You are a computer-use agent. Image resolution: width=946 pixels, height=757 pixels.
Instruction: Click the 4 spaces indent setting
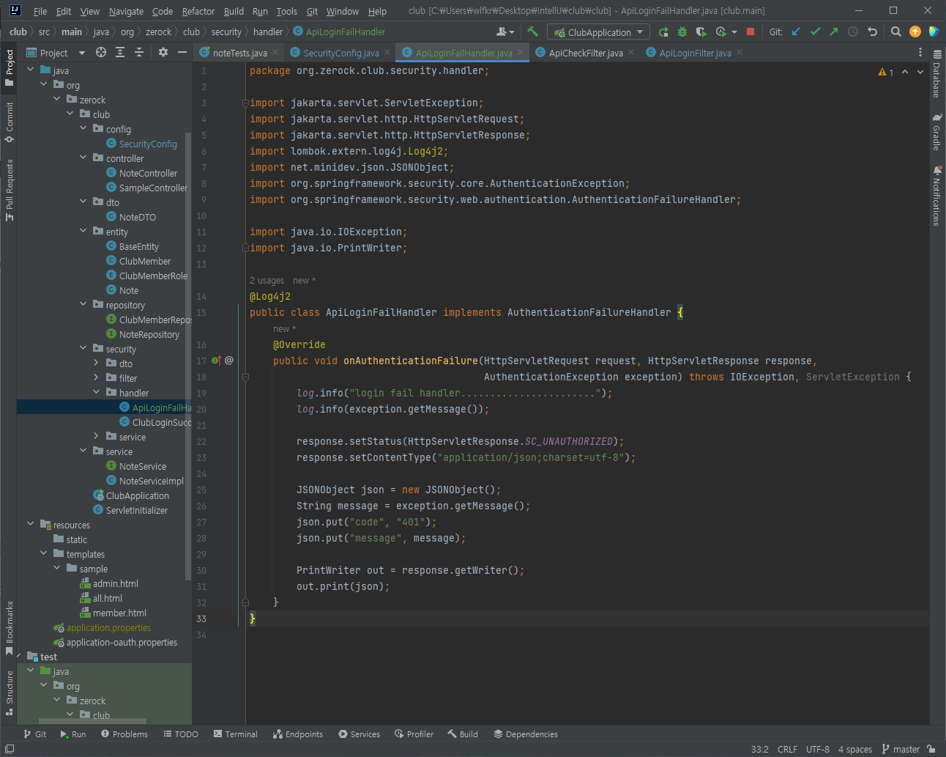(855, 749)
